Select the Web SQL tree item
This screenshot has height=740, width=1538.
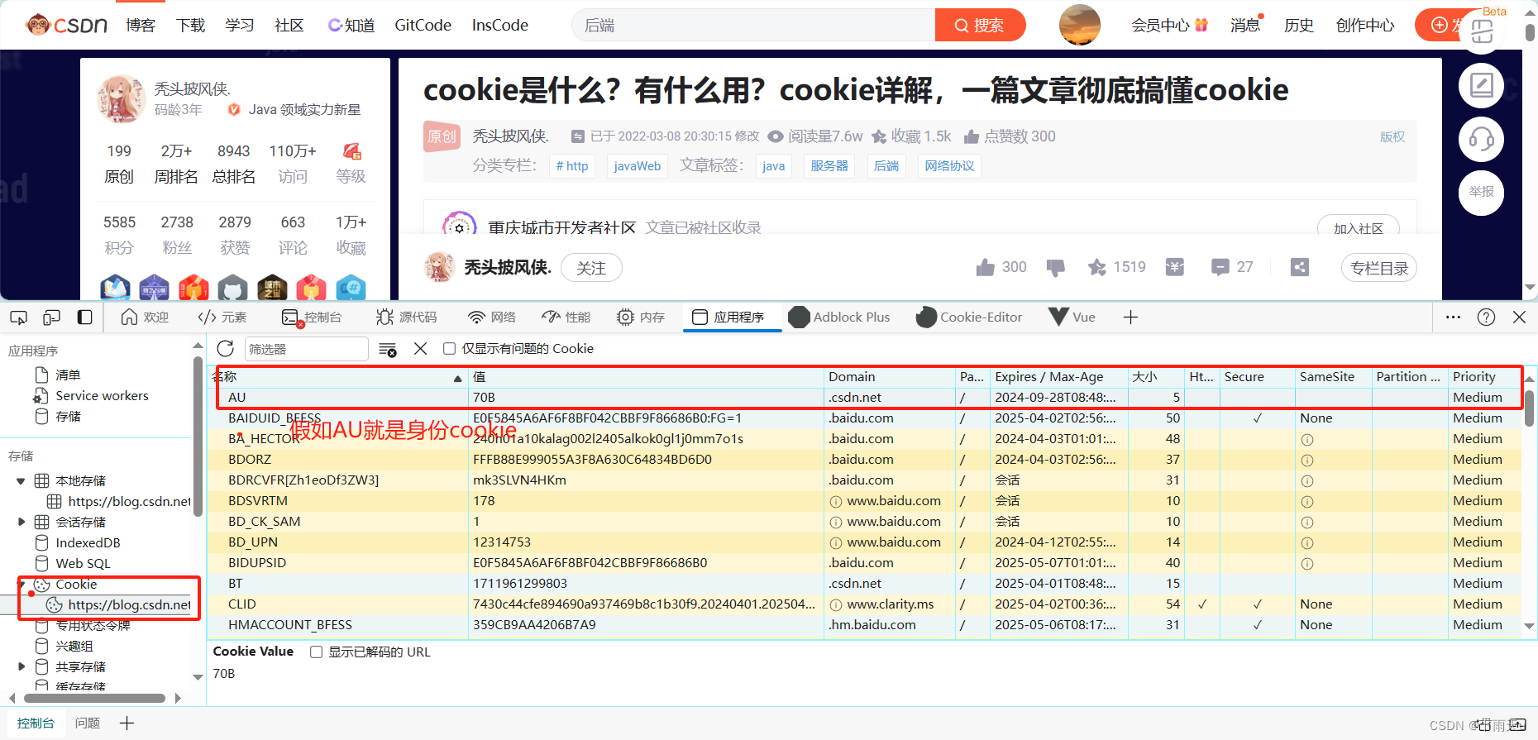[x=83, y=564]
